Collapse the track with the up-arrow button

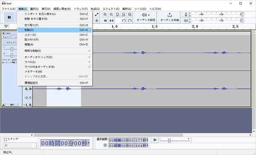point(3,105)
